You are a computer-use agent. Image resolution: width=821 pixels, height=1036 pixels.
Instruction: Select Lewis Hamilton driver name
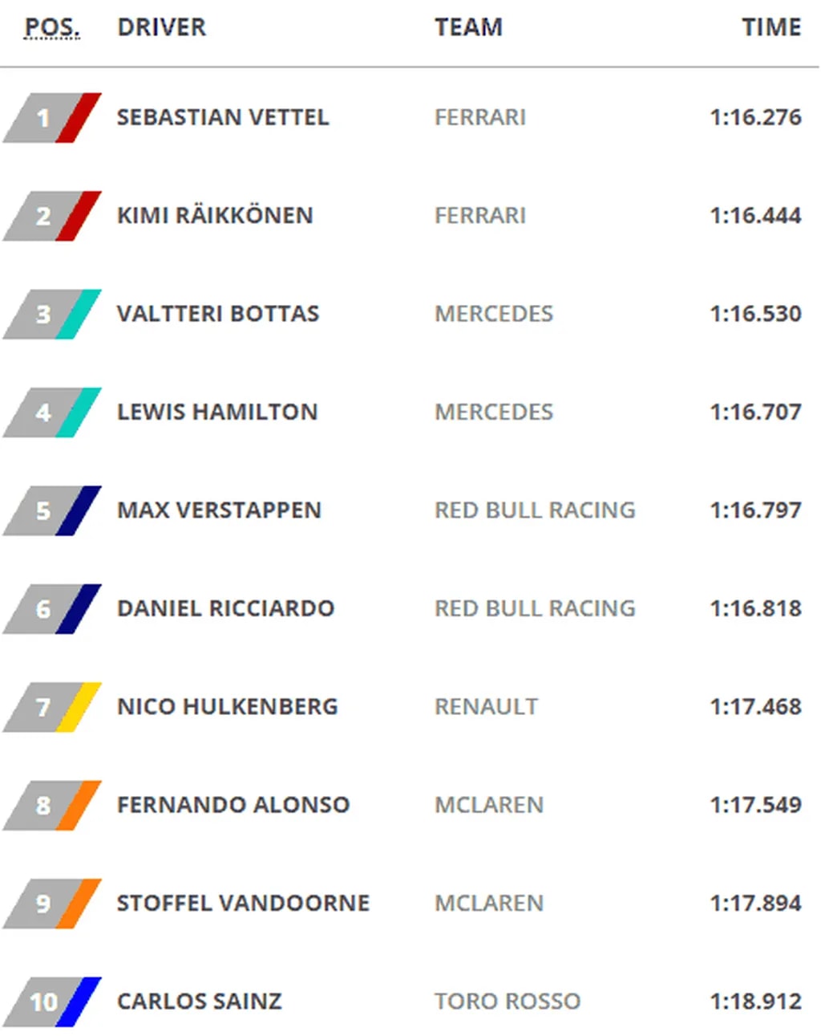point(217,412)
